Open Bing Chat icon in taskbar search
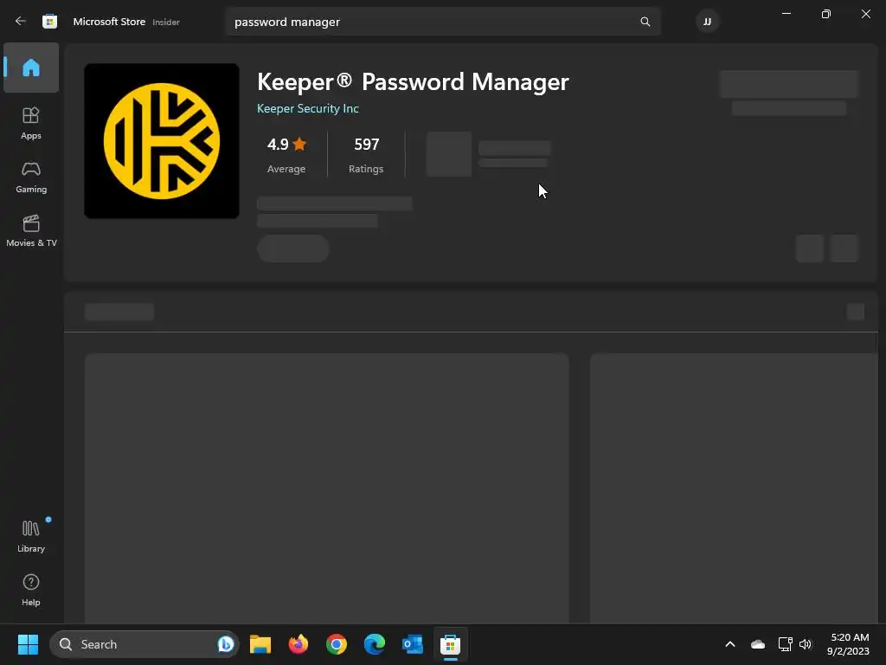The image size is (886, 665). (x=226, y=644)
